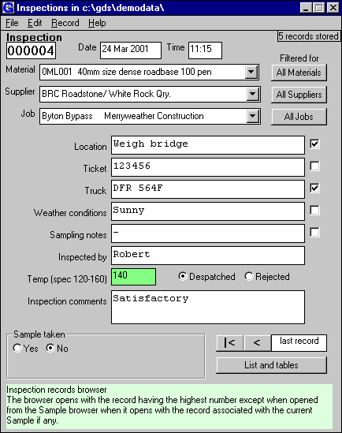342x433 pixels.
Task: Check the Ticket field checkbox
Action: tap(314, 166)
